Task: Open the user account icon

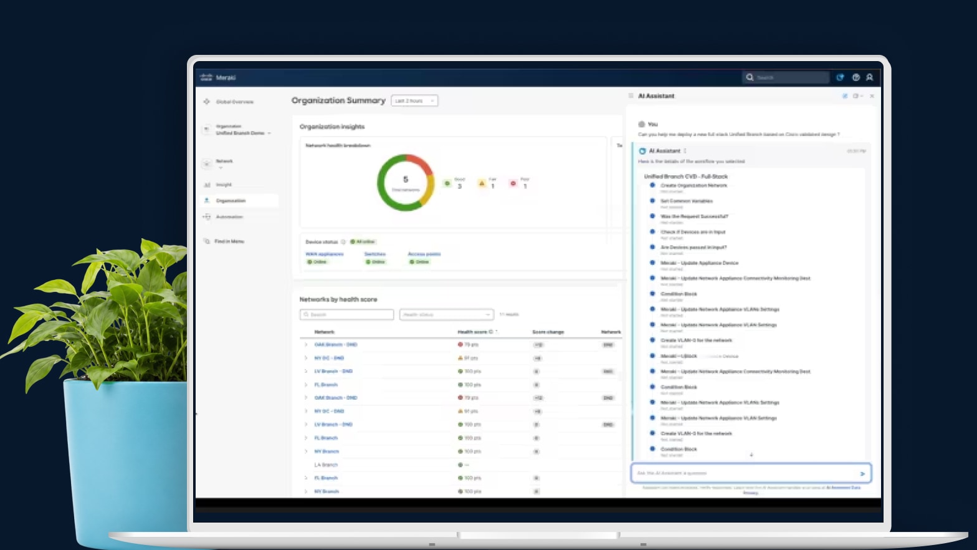Action: [x=869, y=77]
